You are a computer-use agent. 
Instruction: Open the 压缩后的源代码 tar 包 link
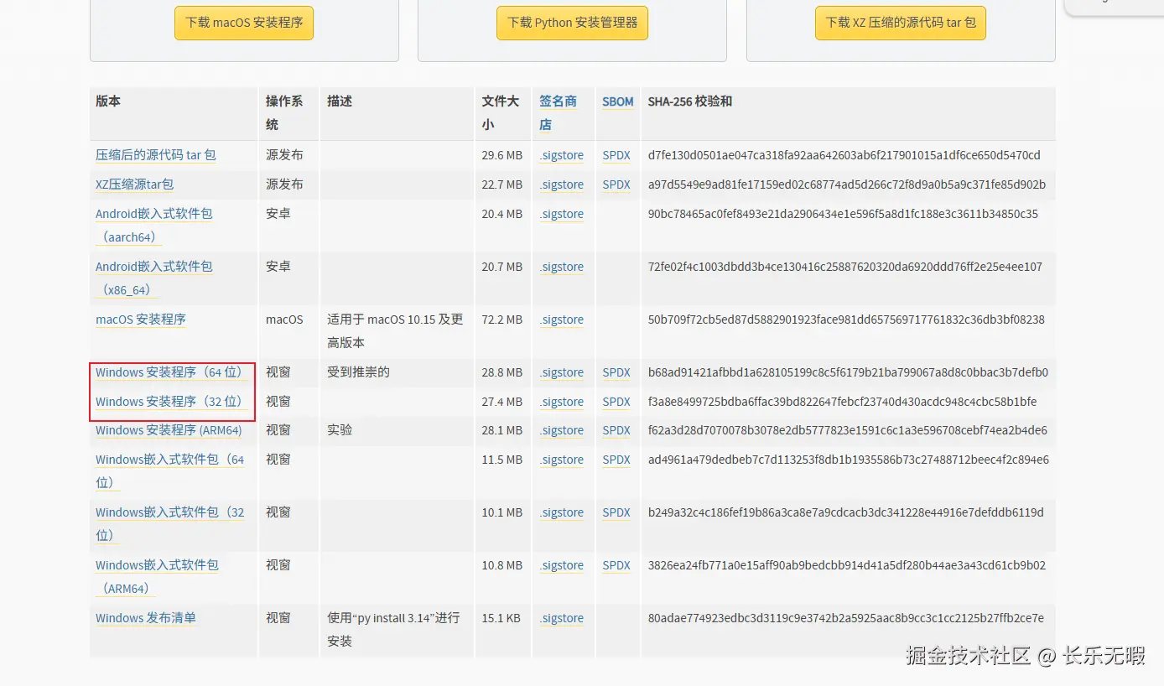pos(156,155)
